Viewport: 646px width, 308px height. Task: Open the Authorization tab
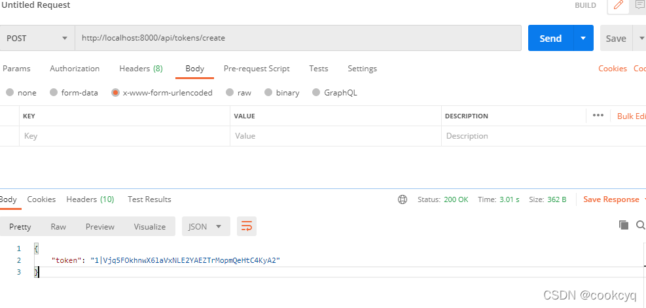[x=75, y=69]
